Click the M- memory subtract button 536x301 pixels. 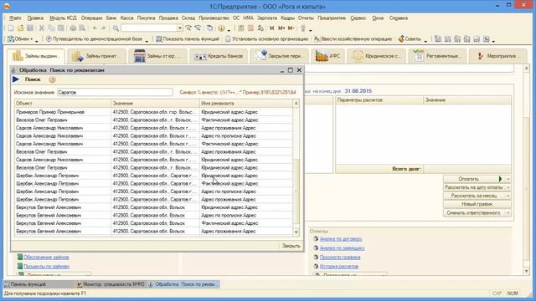291,28
